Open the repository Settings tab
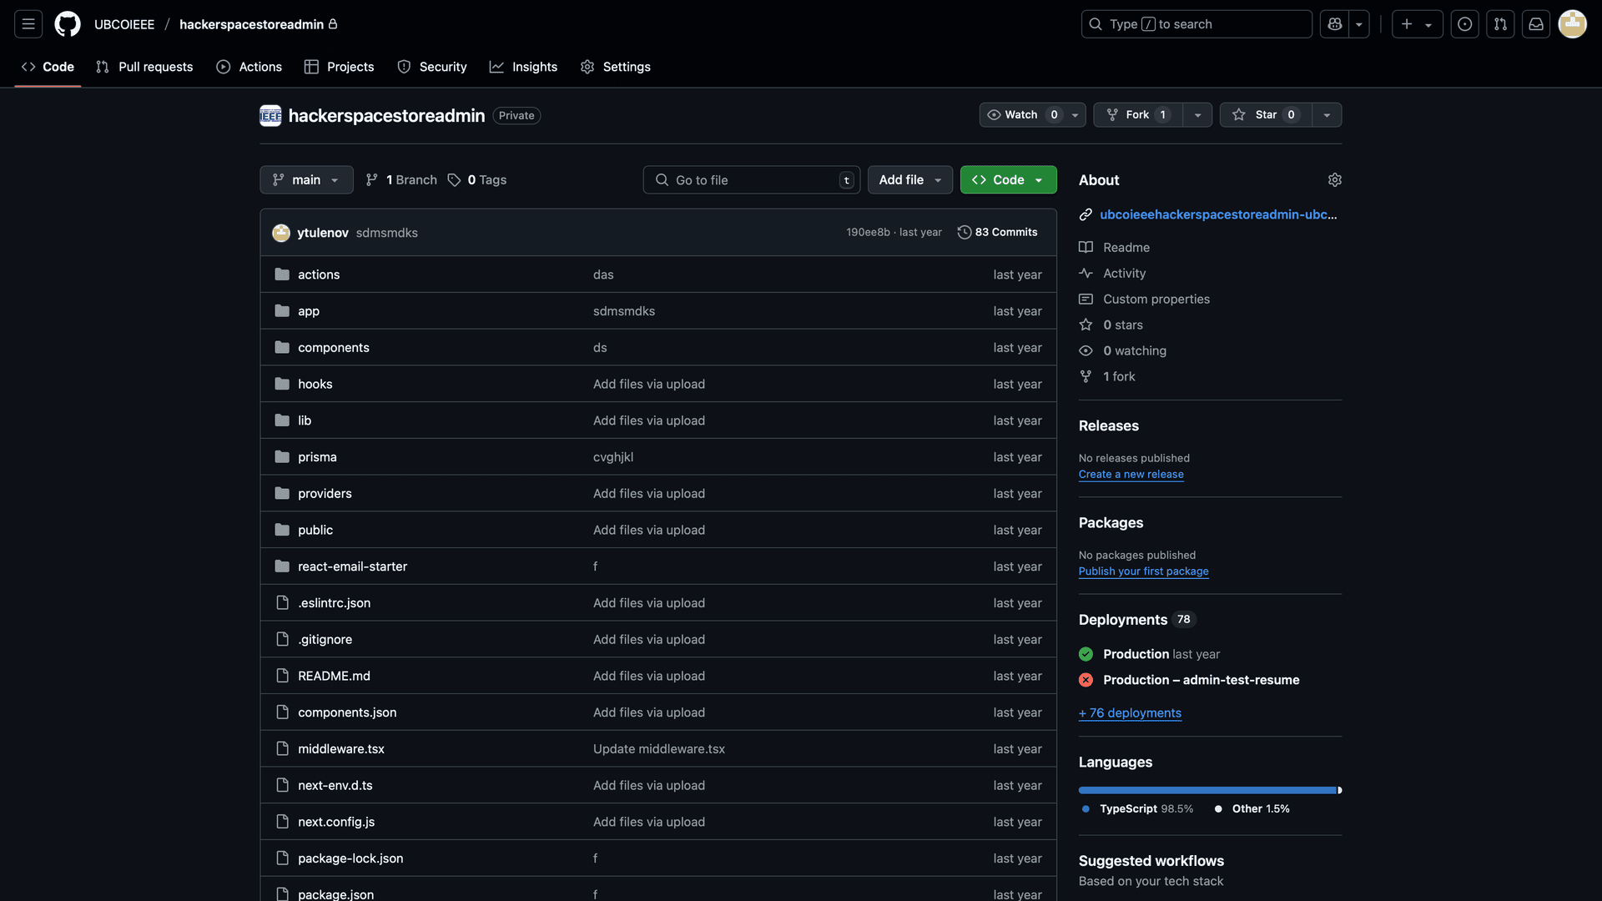The image size is (1602, 901). 615,67
